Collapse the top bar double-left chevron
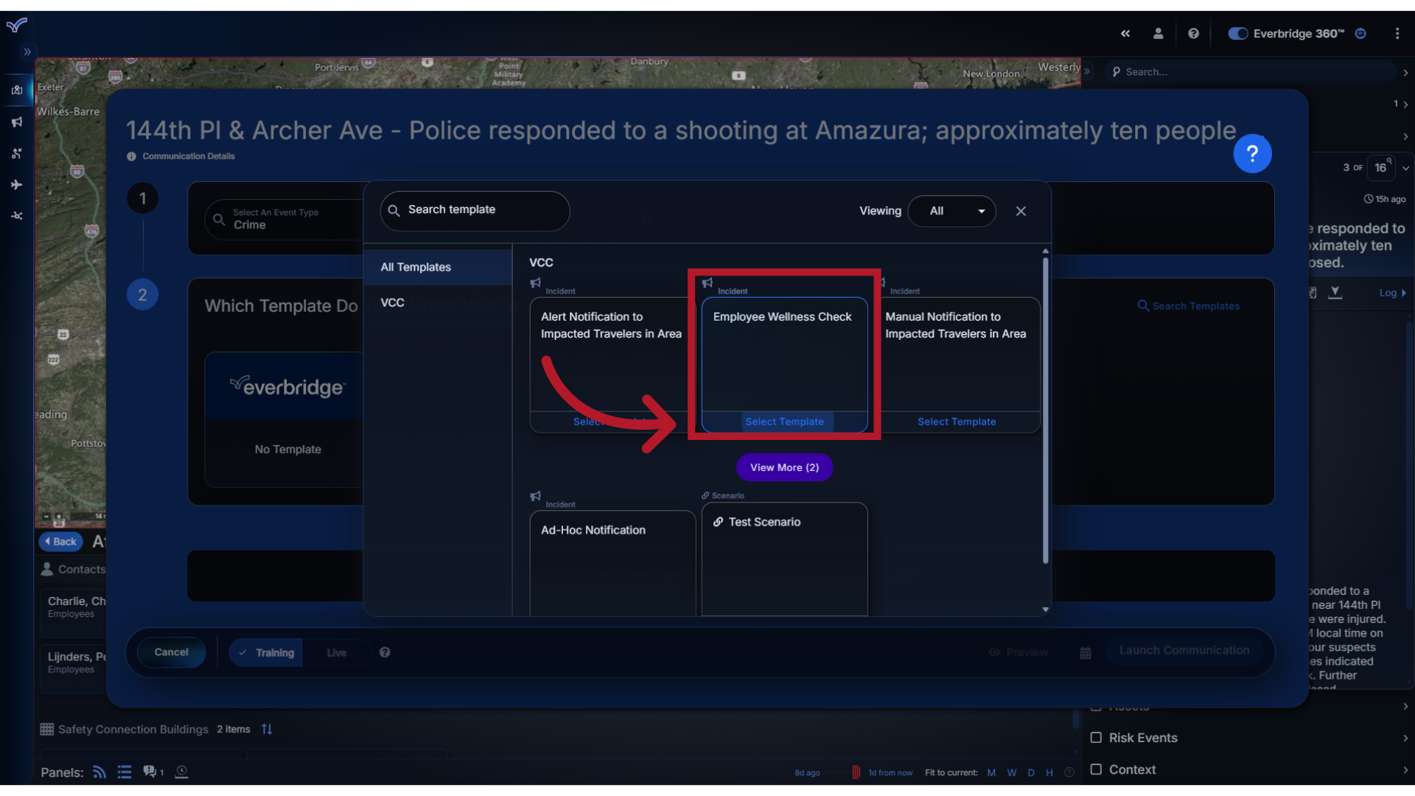The height and width of the screenshot is (796, 1415). point(1125,34)
